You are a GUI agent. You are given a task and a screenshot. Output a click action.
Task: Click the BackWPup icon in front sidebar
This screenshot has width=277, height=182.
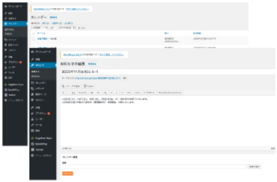33,143
